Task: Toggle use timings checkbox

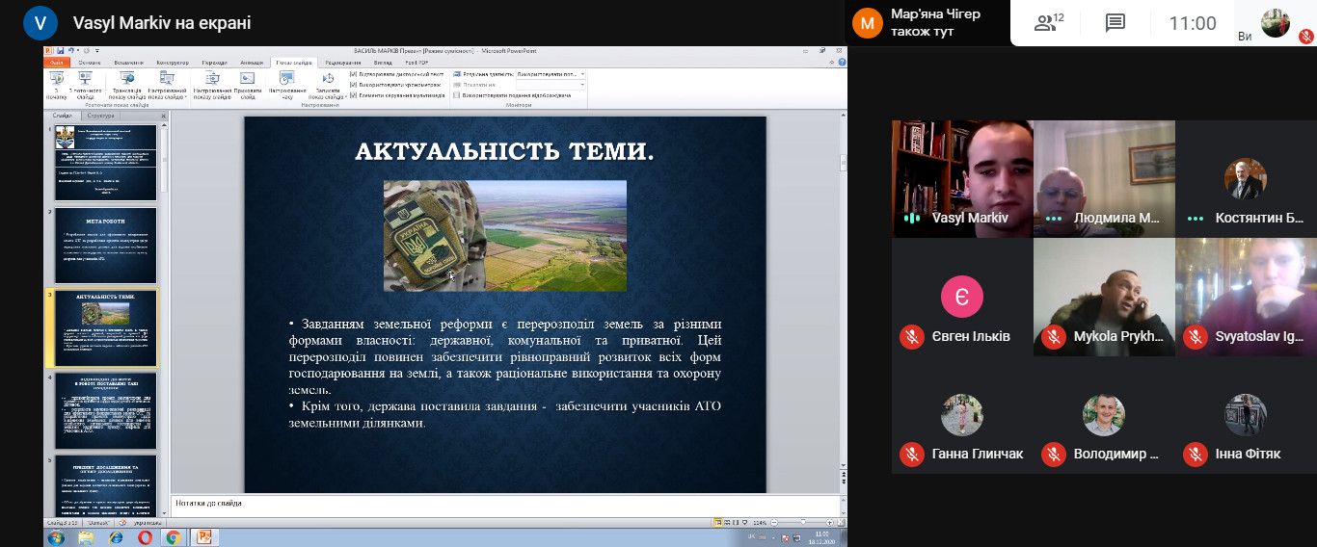Action: 353,85
